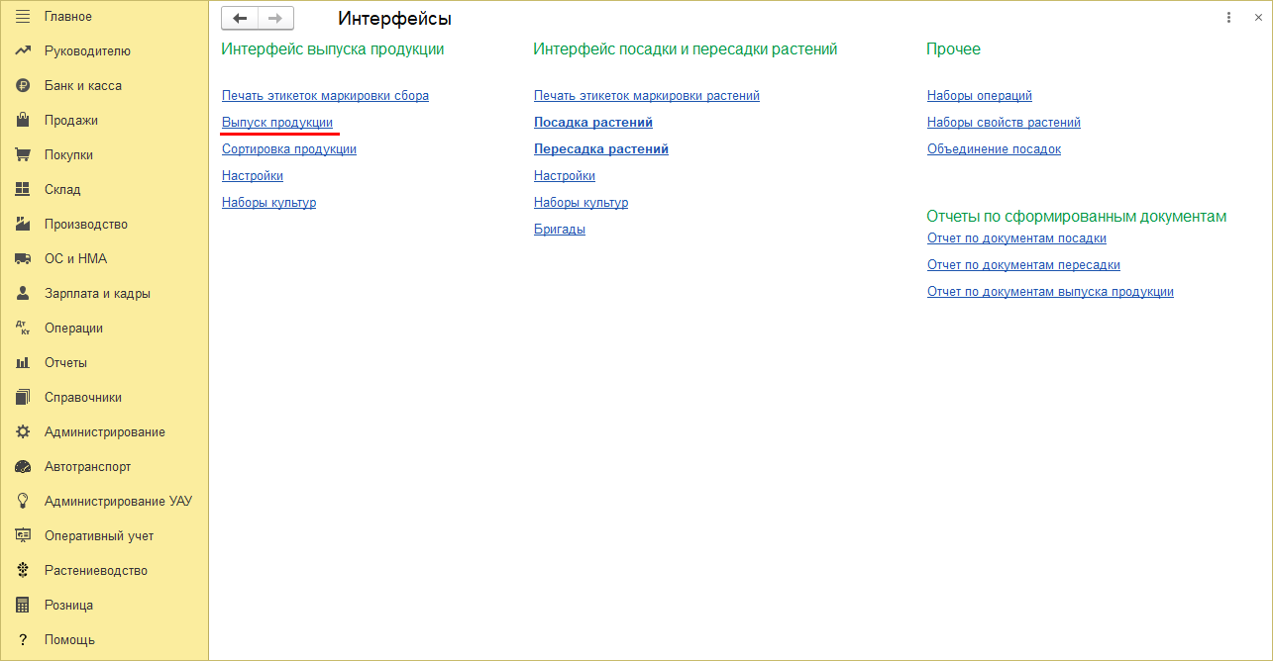Click the presentation icon for Оперативный учет

click(23, 536)
